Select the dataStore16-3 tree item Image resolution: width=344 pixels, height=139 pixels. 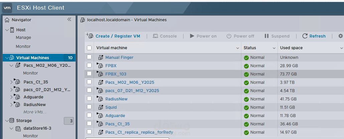tap(37, 128)
